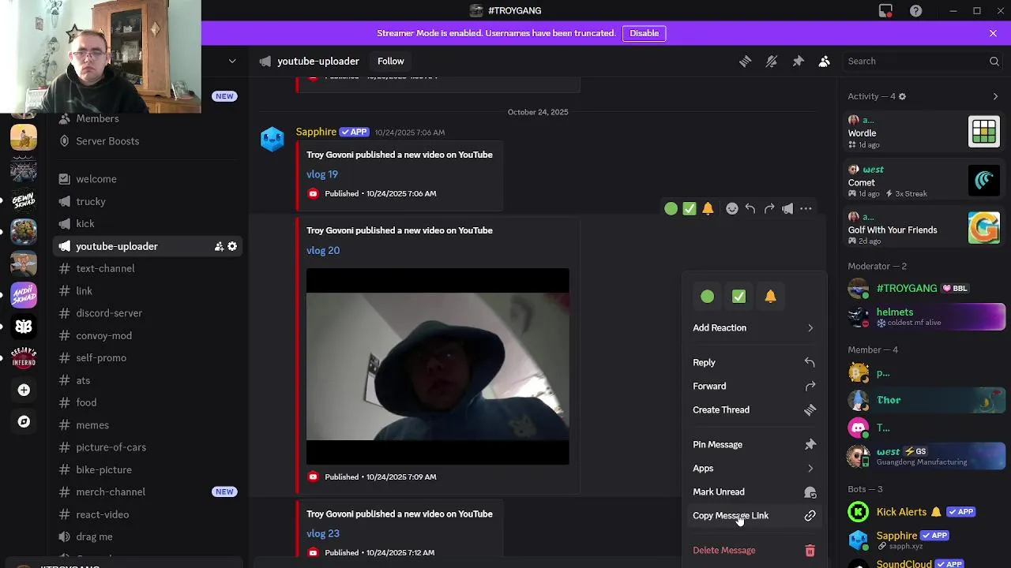
Task: Open the Help question mark icon
Action: 915,11
